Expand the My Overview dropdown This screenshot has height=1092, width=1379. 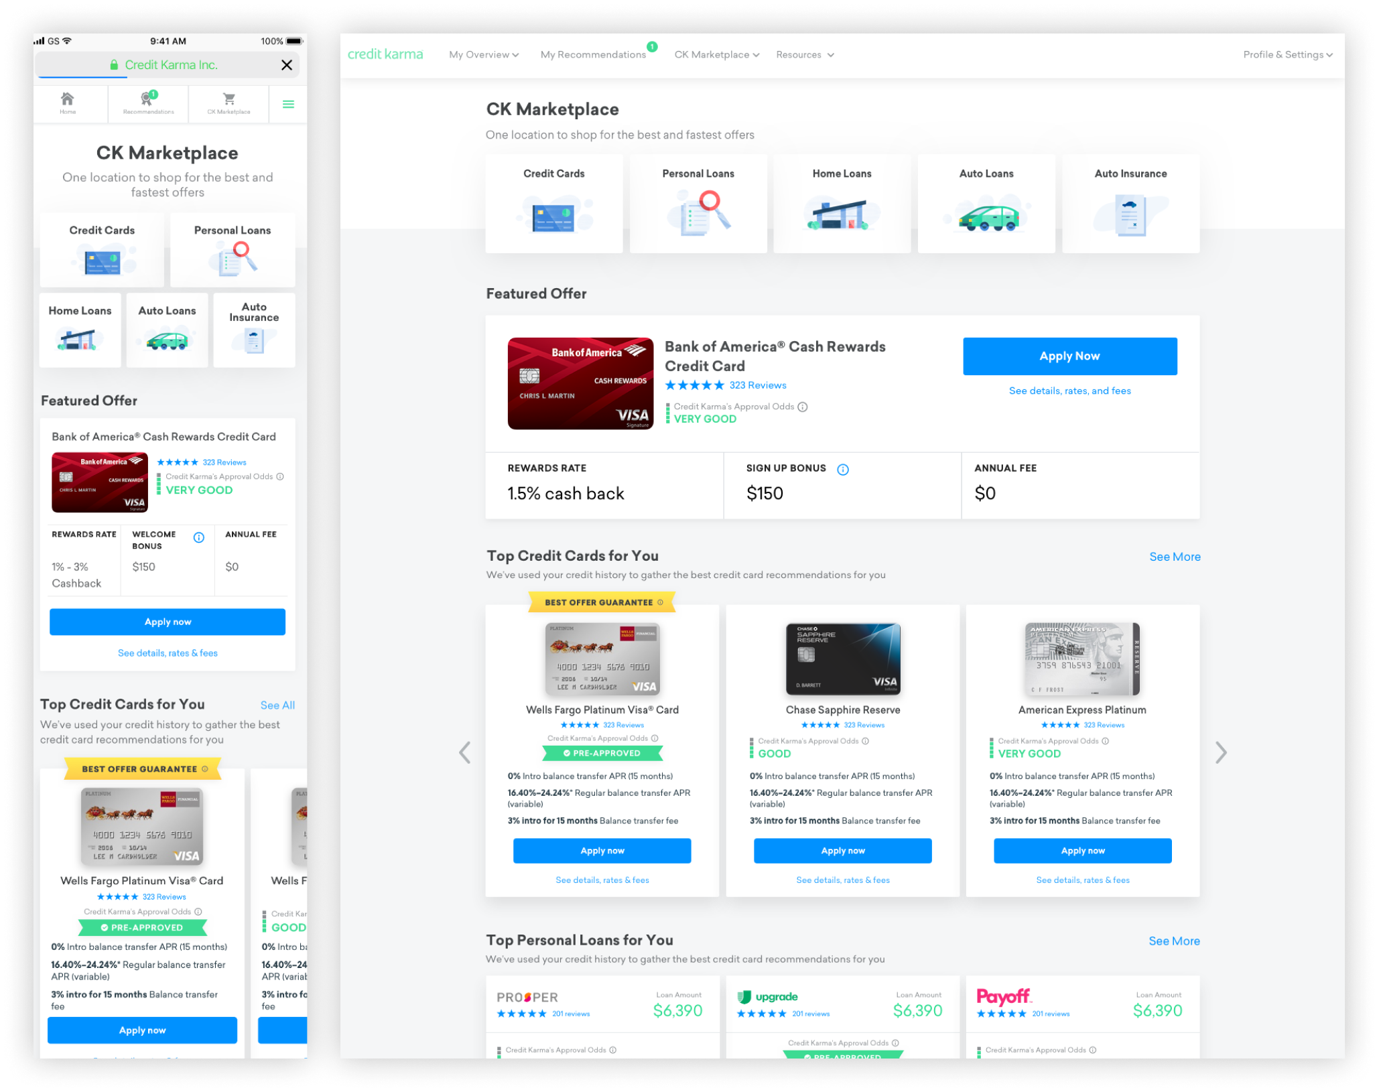483,55
